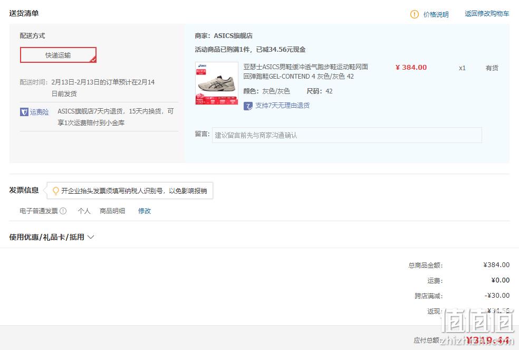Click the 使用优惠/礼品卡/抵用 heading
Image resolution: width=519 pixels, height=350 pixels.
pyautogui.click(x=46, y=237)
